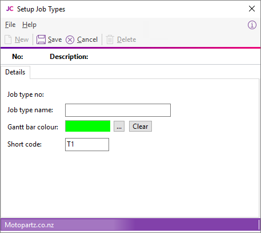
Task: Open the File menu
Action: pyautogui.click(x=10, y=25)
